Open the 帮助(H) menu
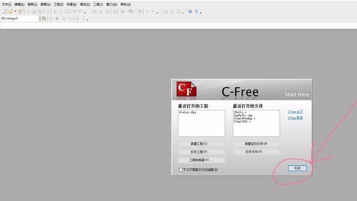This screenshot has height=201, width=357. (x=125, y=4)
